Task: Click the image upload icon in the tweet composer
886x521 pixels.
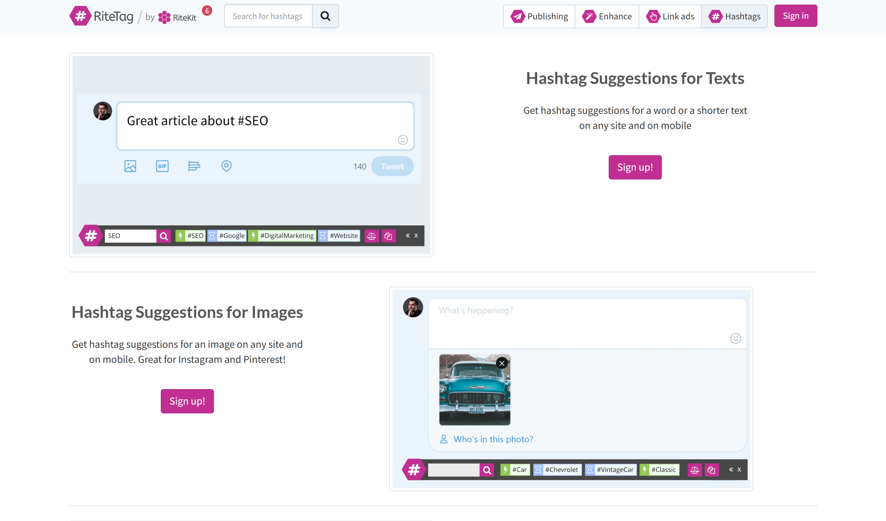Action: [130, 166]
